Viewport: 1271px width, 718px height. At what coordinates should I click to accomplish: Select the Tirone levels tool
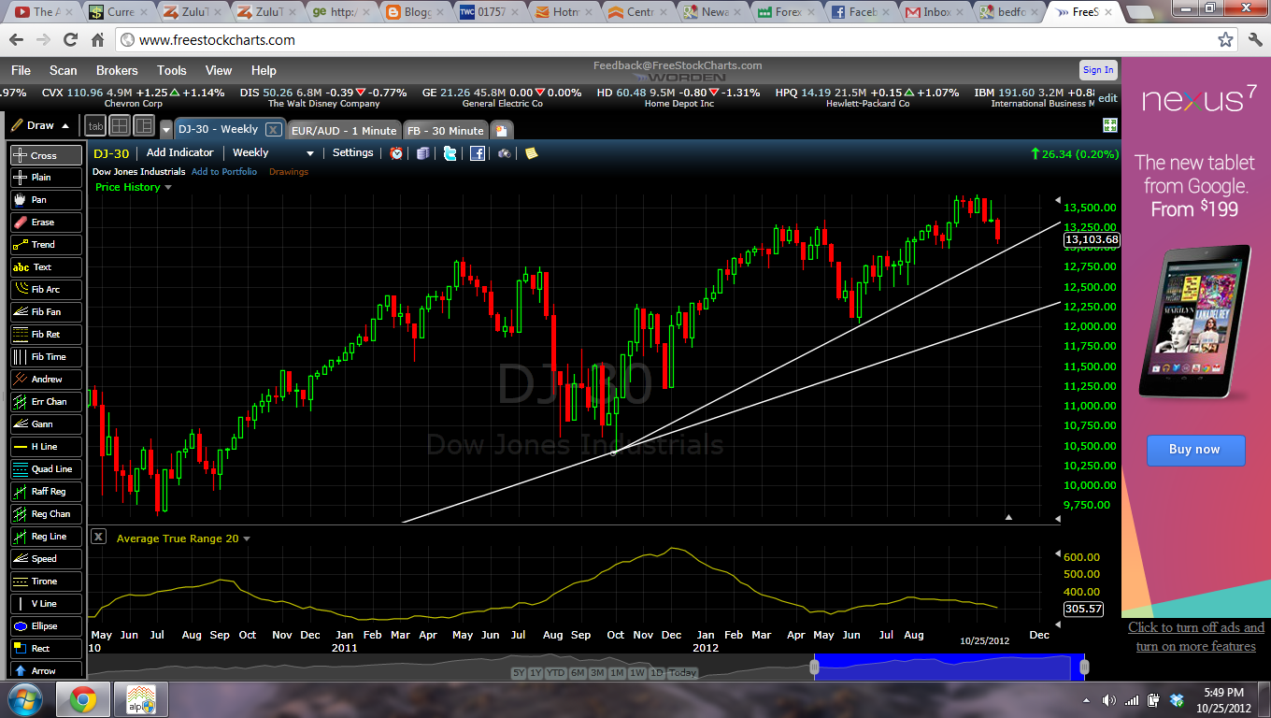tap(46, 582)
